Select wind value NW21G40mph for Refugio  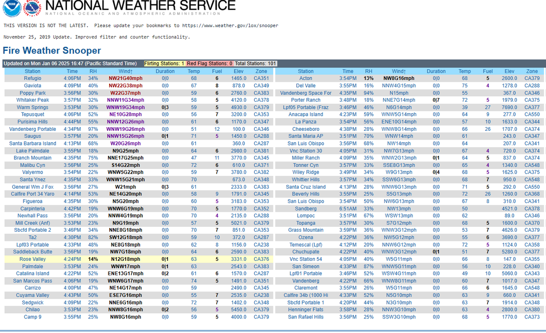tap(126, 78)
